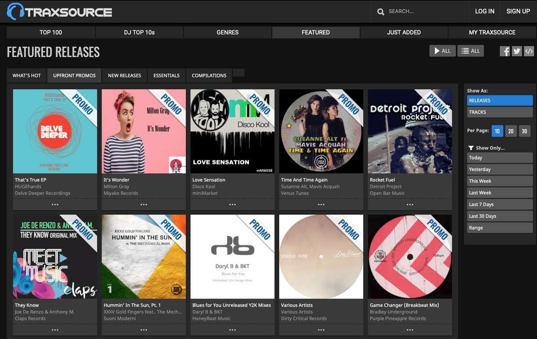Screen dimensions: 537x339
Task: Click the Traxsource logo
Action: point(59,11)
